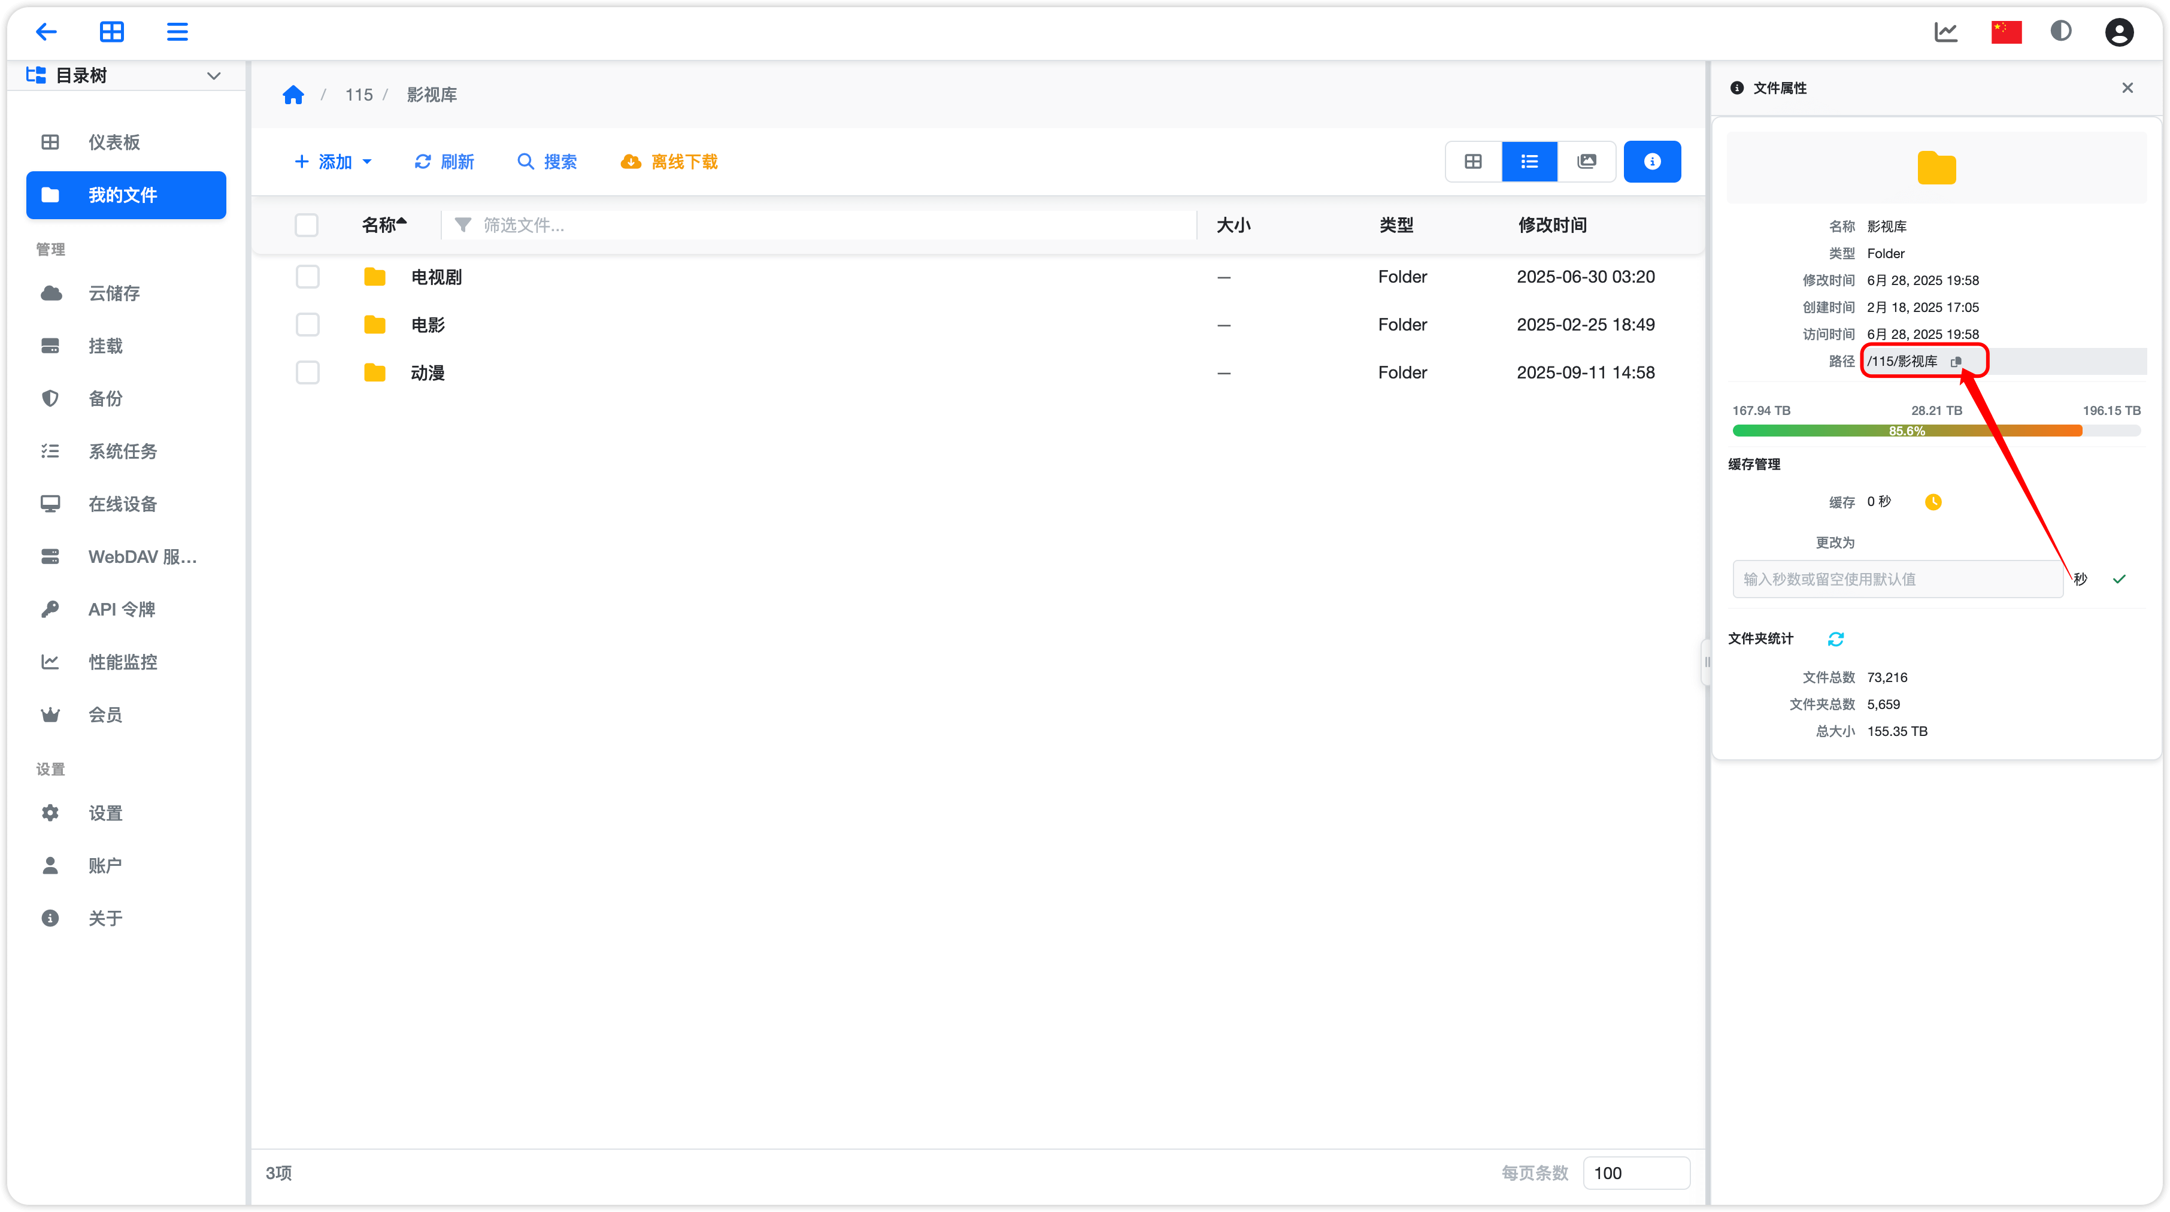Open 云储存 in the sidebar
Viewport: 2170px width, 1212px height.
114,293
